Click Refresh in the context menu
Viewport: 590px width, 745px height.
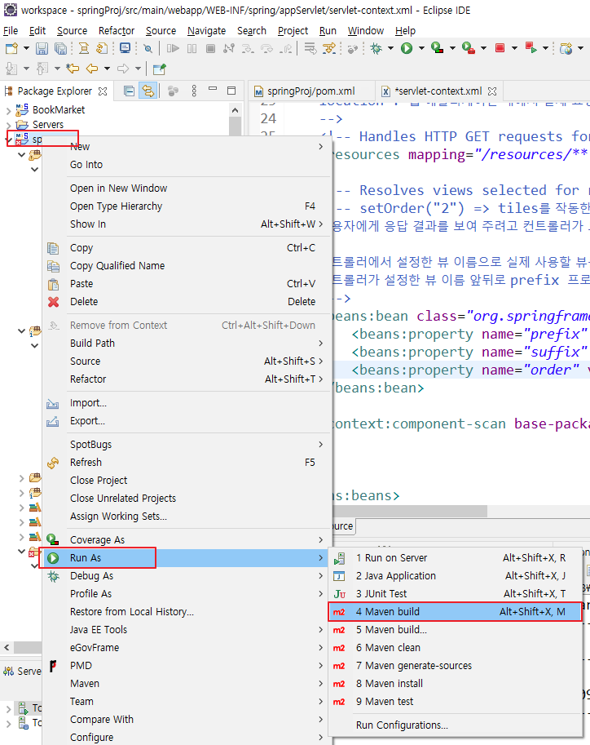[x=186, y=463]
